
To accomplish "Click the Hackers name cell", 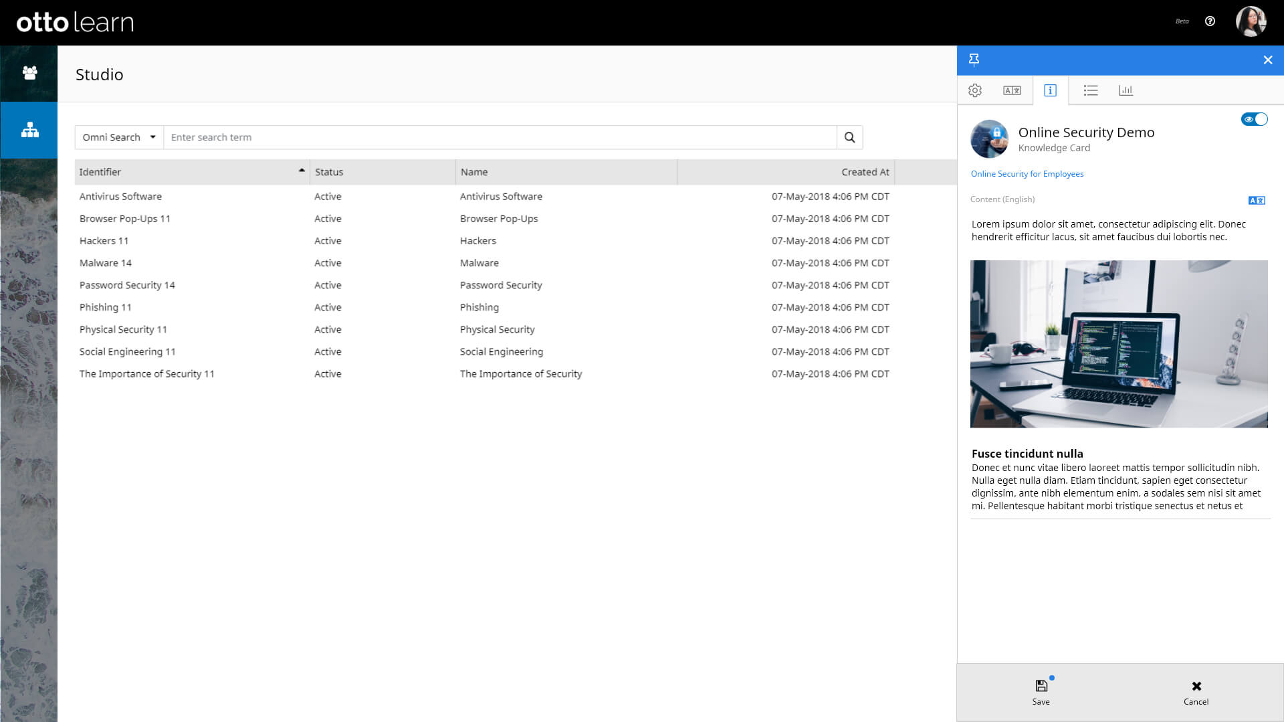I will (477, 241).
